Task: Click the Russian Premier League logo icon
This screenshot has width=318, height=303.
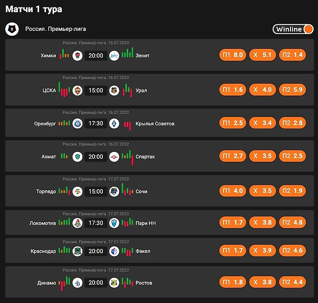Action: click(x=12, y=29)
